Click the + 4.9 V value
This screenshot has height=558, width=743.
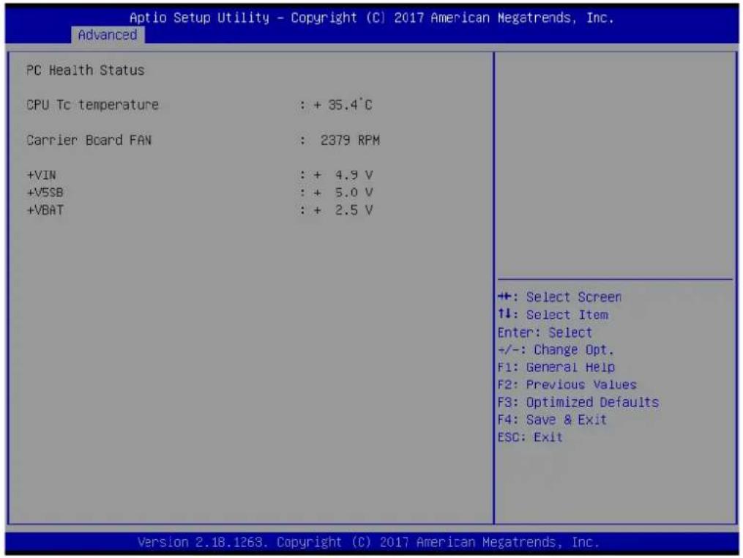(x=343, y=175)
